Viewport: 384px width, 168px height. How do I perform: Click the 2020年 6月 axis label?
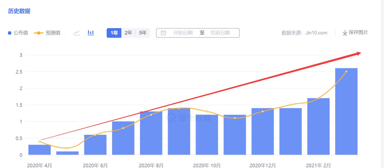(95, 165)
